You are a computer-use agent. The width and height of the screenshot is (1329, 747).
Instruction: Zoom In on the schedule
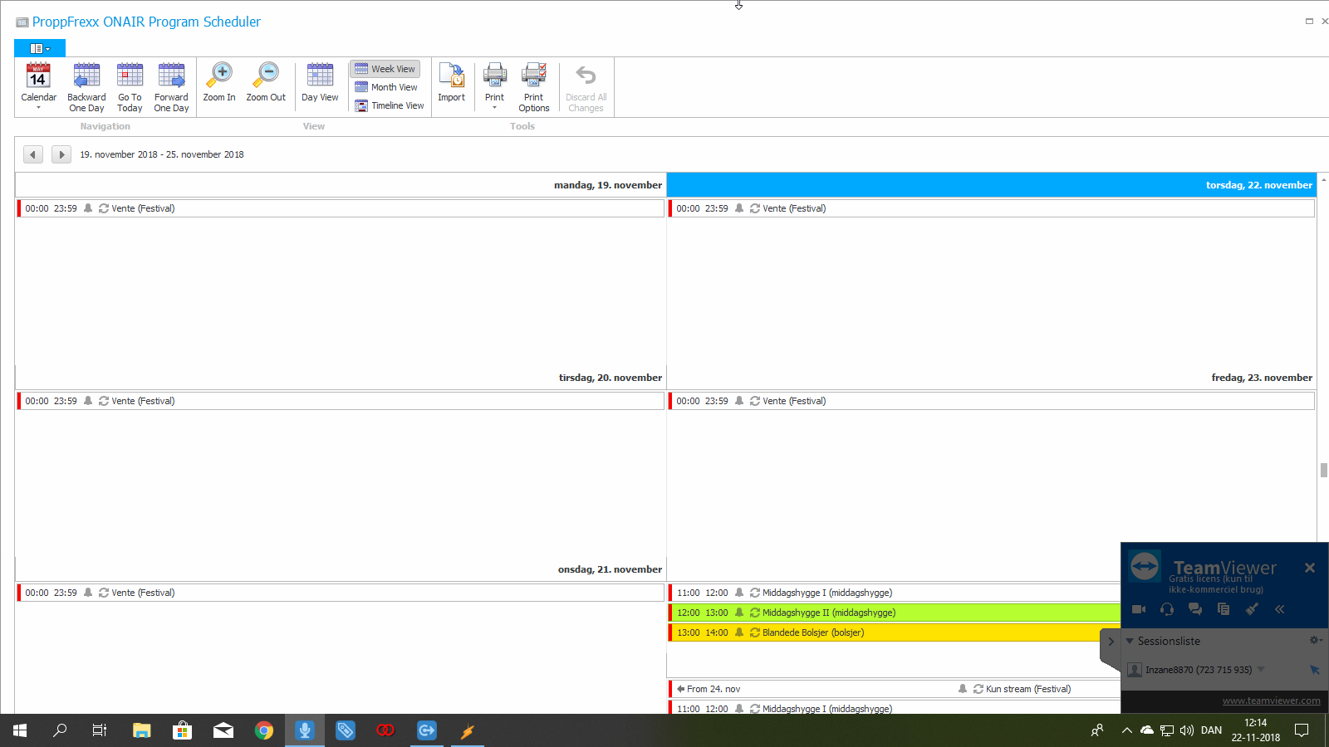[x=219, y=82]
